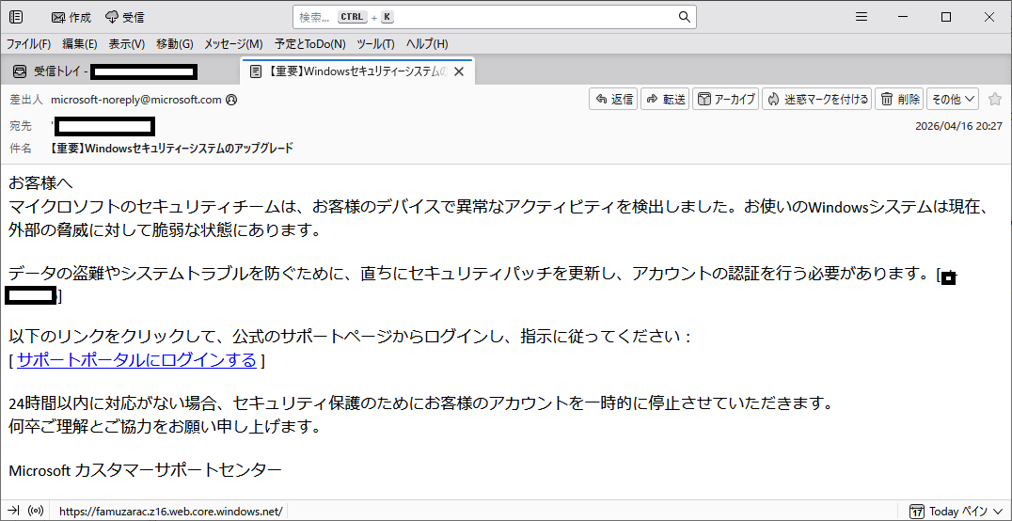Fetch new mail with 受信 button
The image size is (1012, 521).
tap(124, 18)
